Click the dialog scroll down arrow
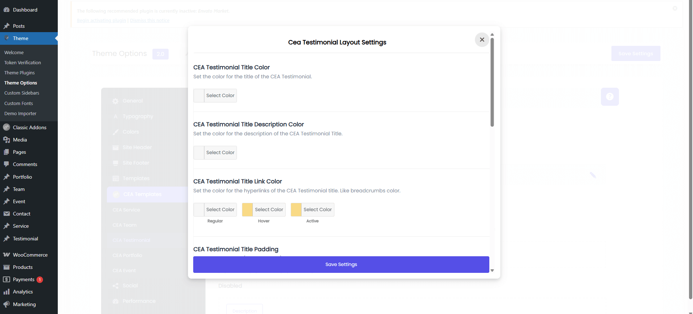Screen dimensions: 693x314 [492, 270]
